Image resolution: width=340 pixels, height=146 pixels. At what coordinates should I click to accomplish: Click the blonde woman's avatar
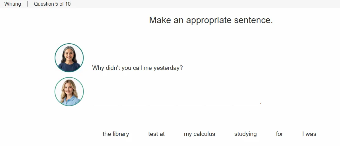pos(69,91)
